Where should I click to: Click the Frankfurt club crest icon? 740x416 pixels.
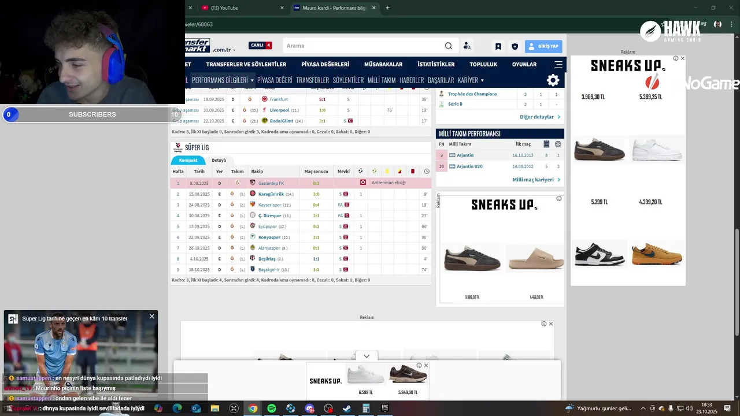click(x=265, y=99)
